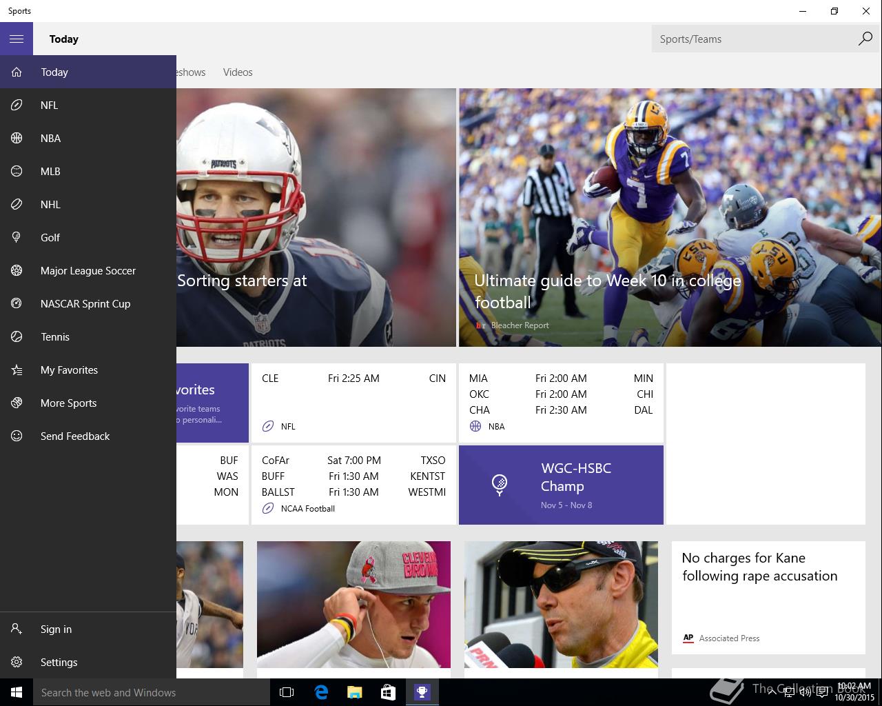
Task: Open Ultimate guide to Week 10 article
Action: pos(670,217)
